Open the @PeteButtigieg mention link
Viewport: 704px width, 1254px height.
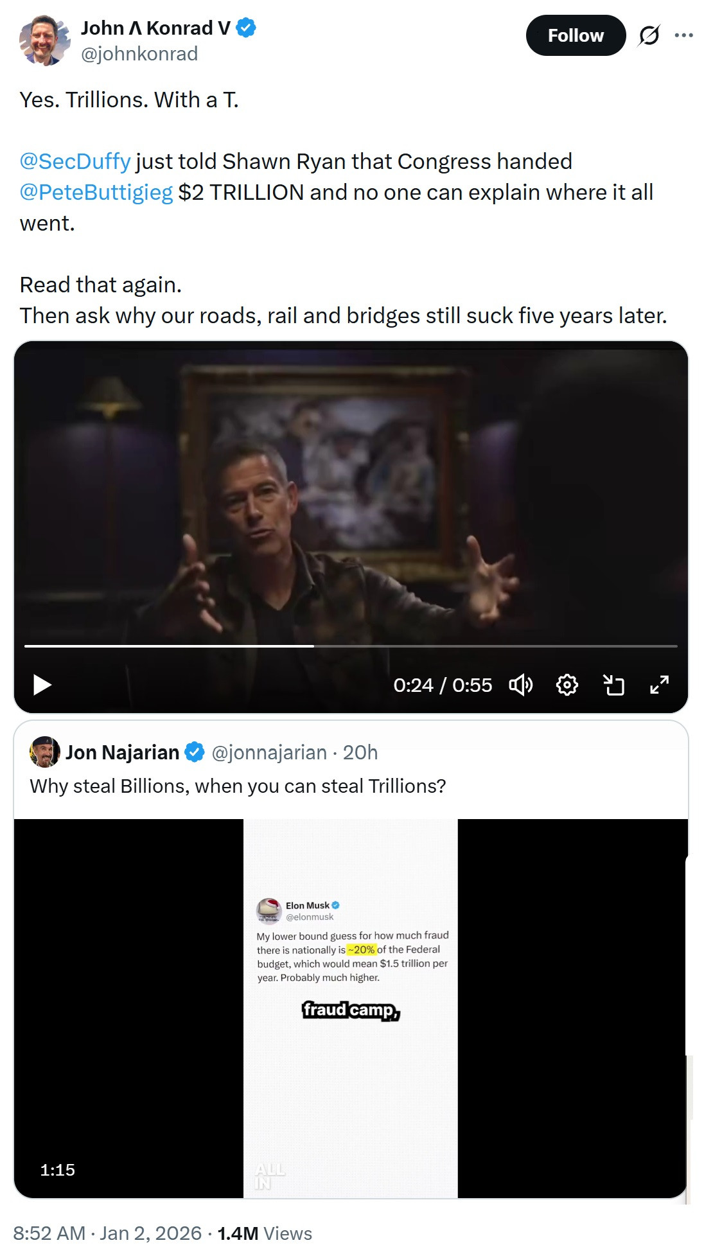tap(96, 192)
